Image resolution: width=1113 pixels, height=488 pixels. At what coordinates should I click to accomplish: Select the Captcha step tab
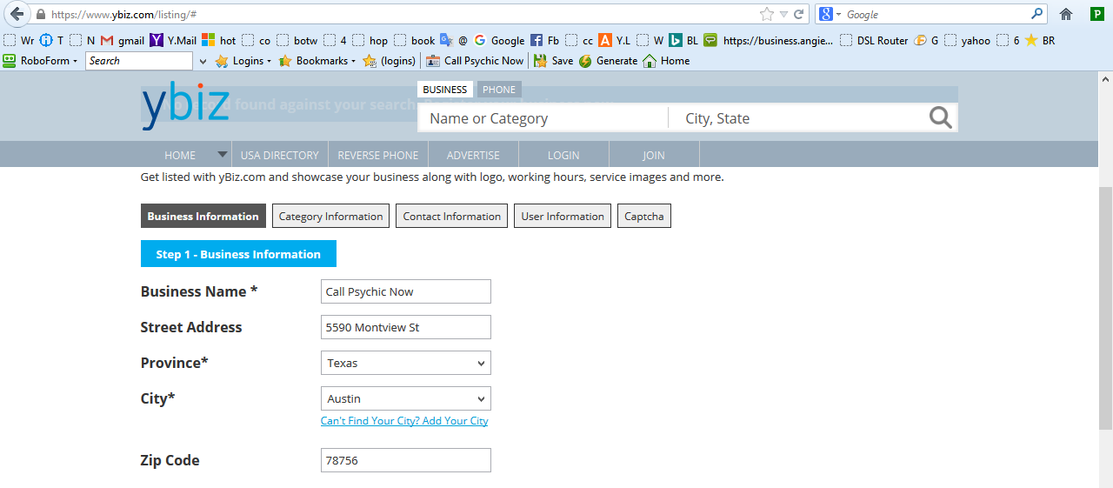point(643,216)
